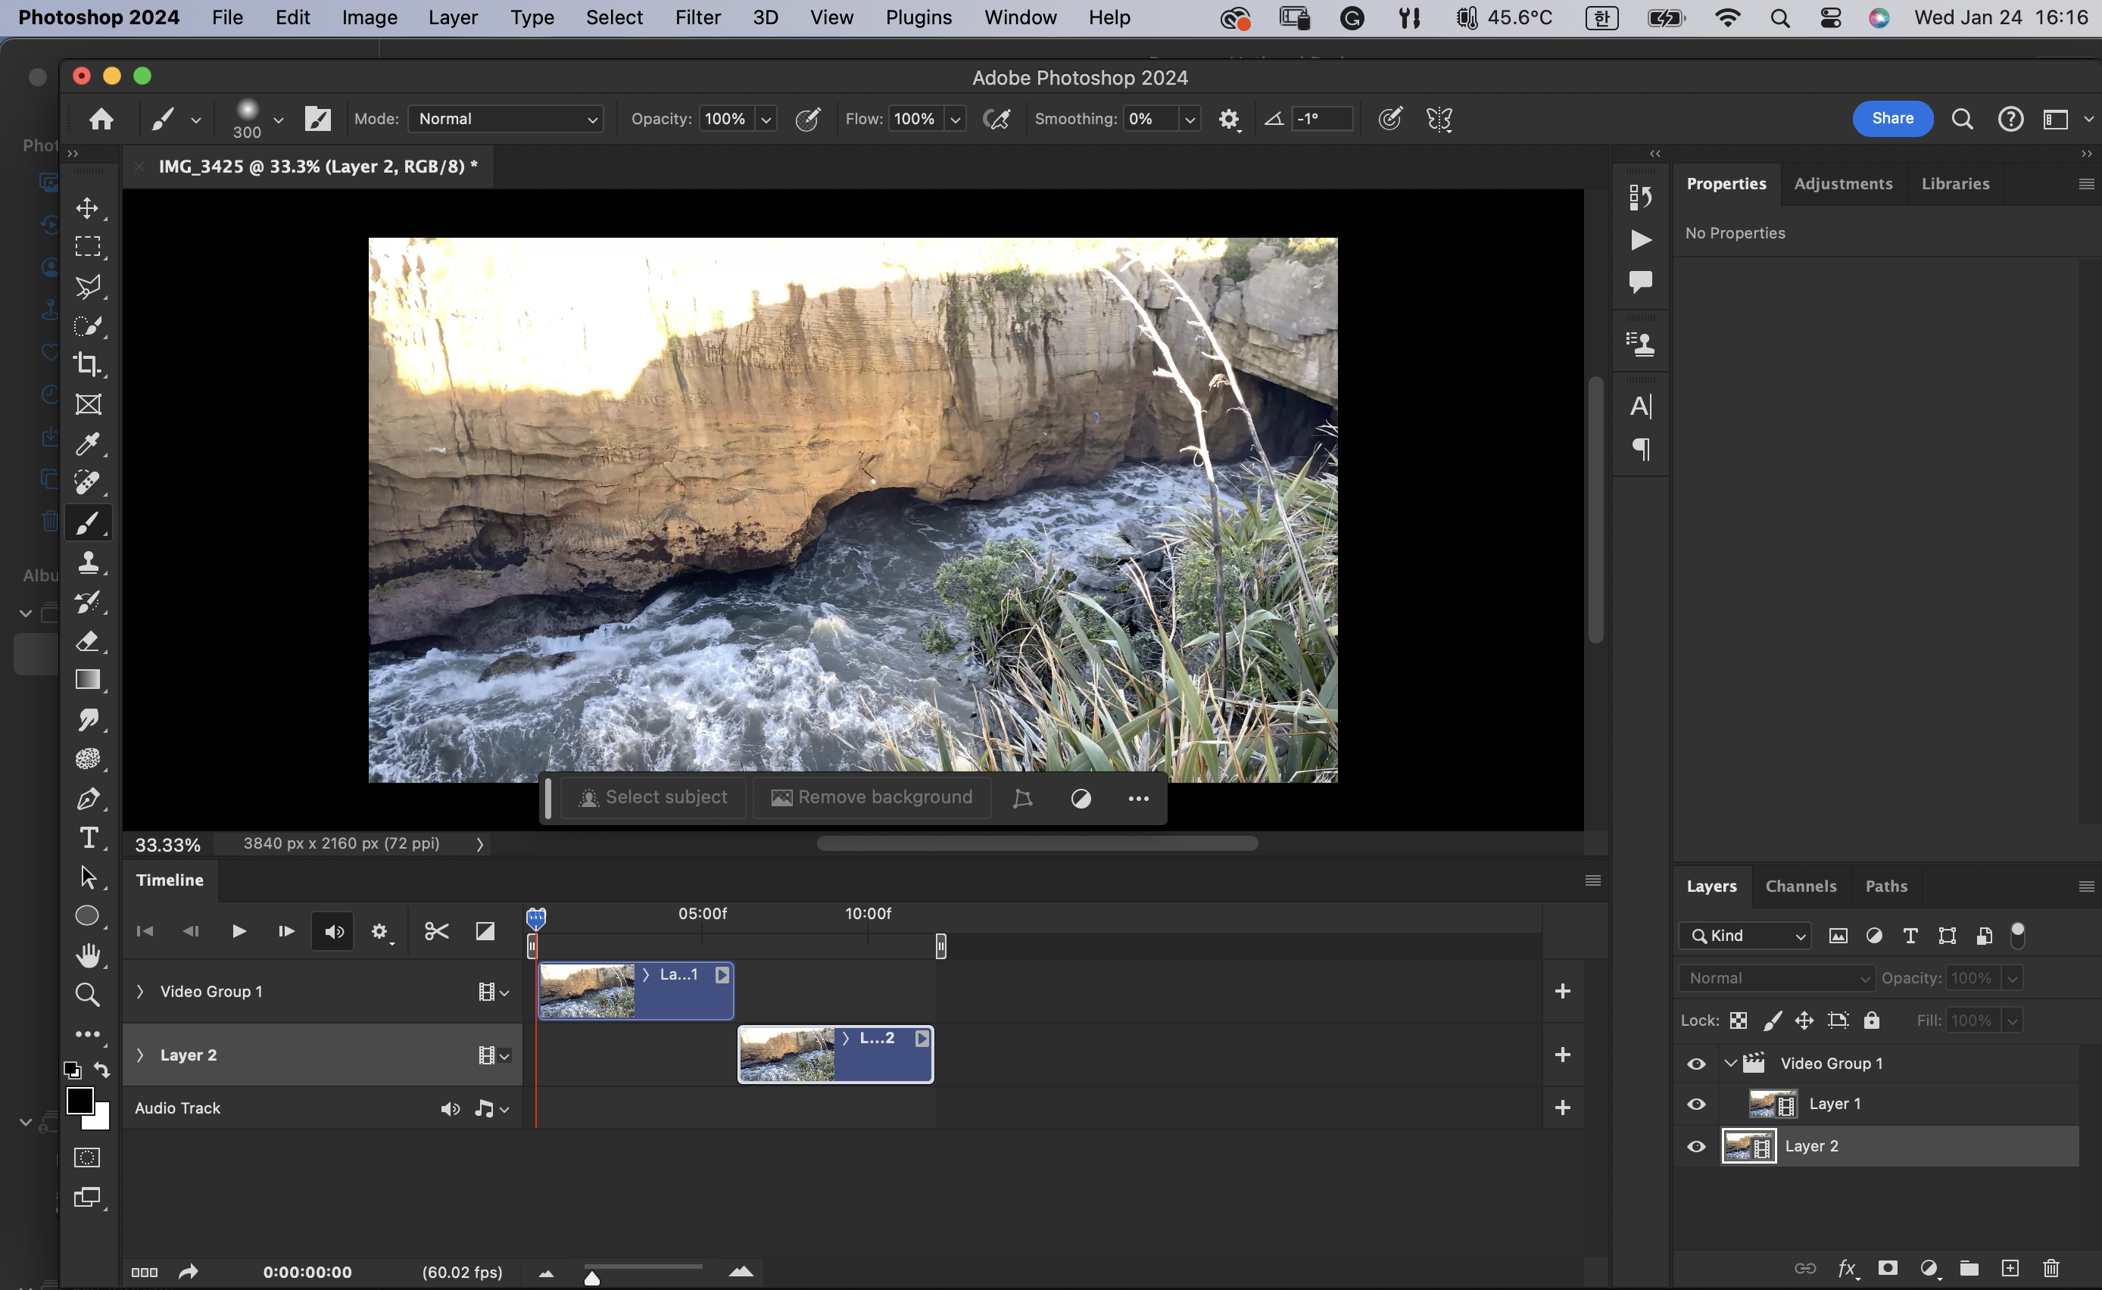Click the Share button
Screen dimensions: 2102x1290
pyautogui.click(x=1891, y=119)
